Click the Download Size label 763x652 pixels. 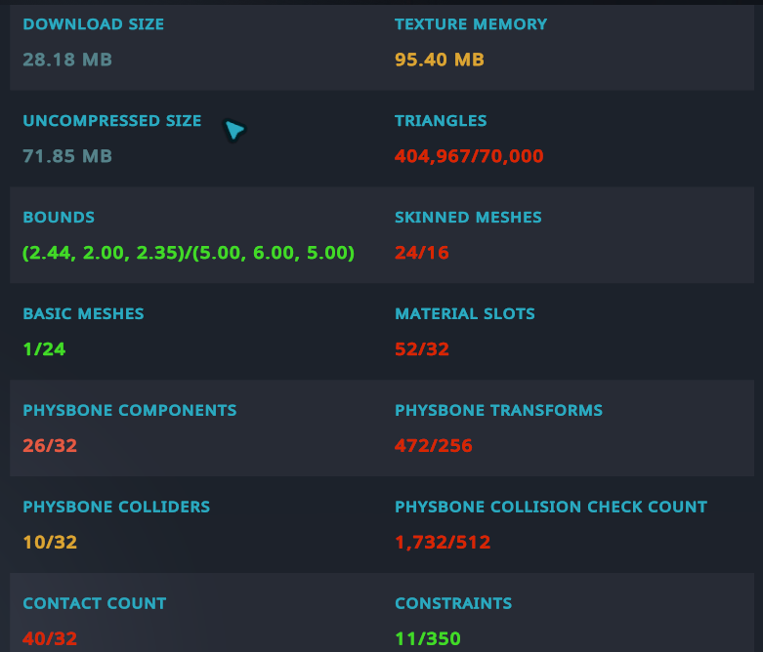94,24
